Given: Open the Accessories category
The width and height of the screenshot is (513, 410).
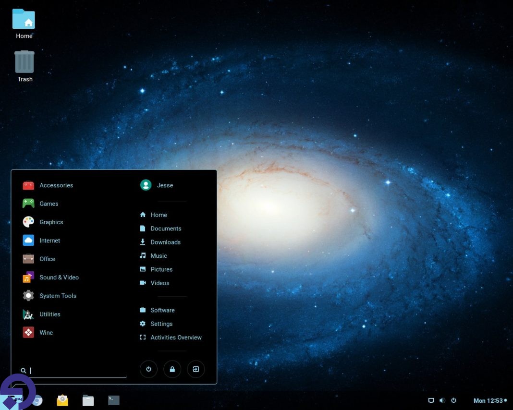Looking at the screenshot, I should click(56, 185).
